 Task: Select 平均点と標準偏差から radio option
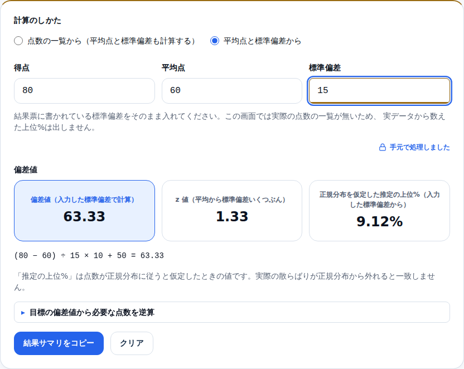215,41
